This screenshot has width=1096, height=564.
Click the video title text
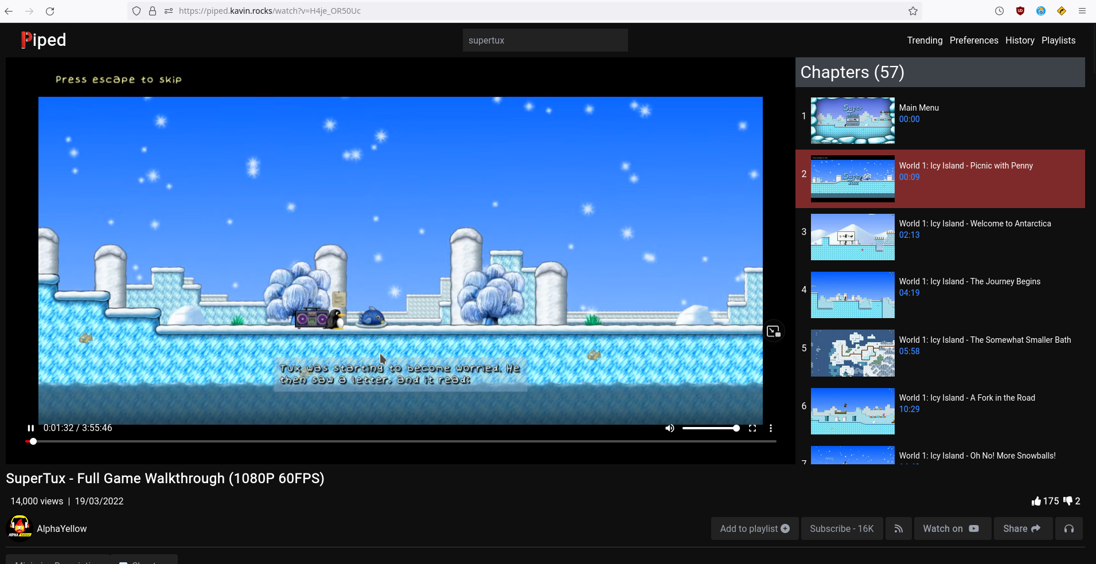point(165,479)
